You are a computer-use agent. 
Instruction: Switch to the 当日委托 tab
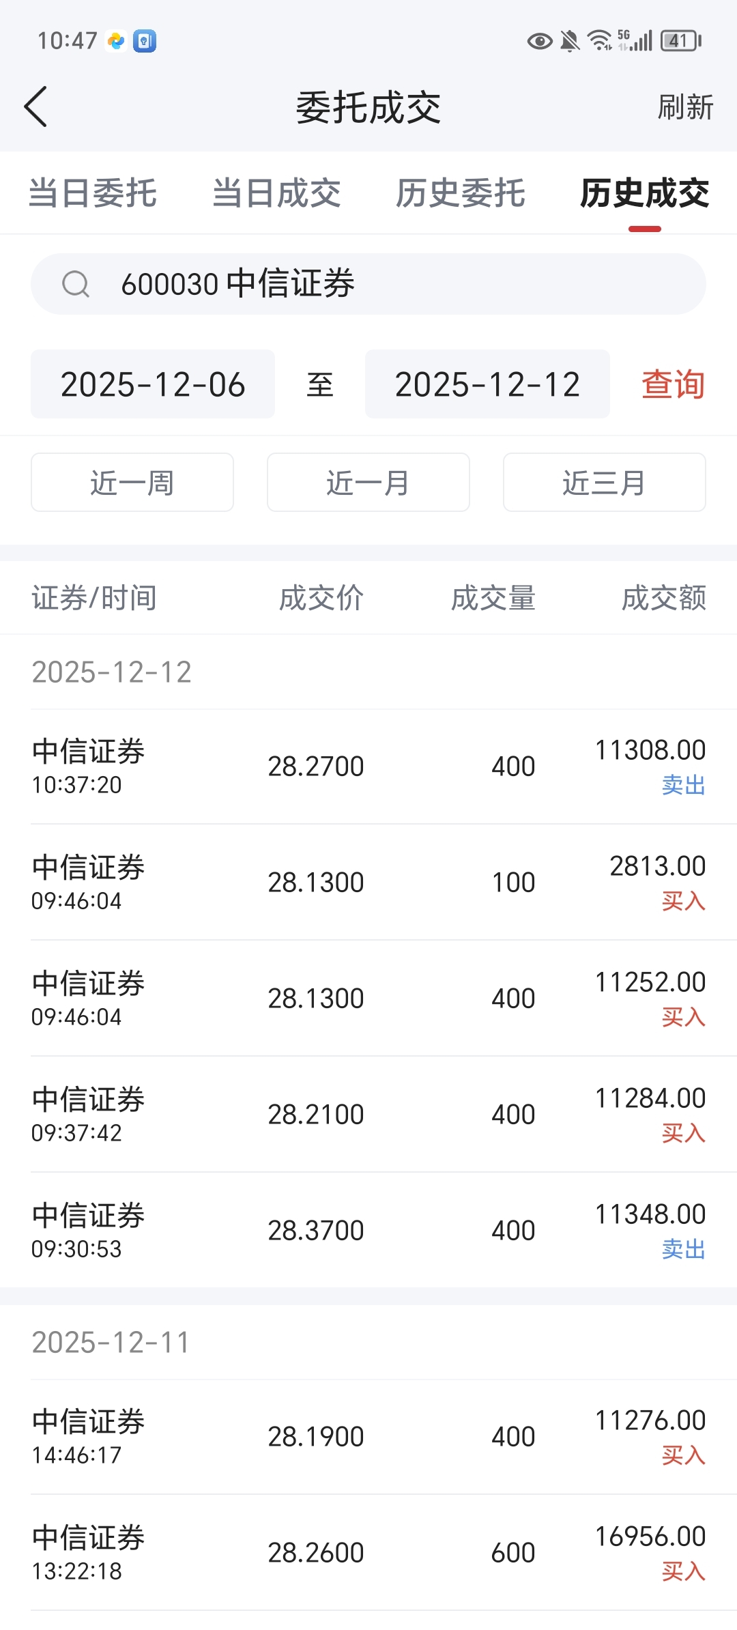pyautogui.click(x=93, y=193)
